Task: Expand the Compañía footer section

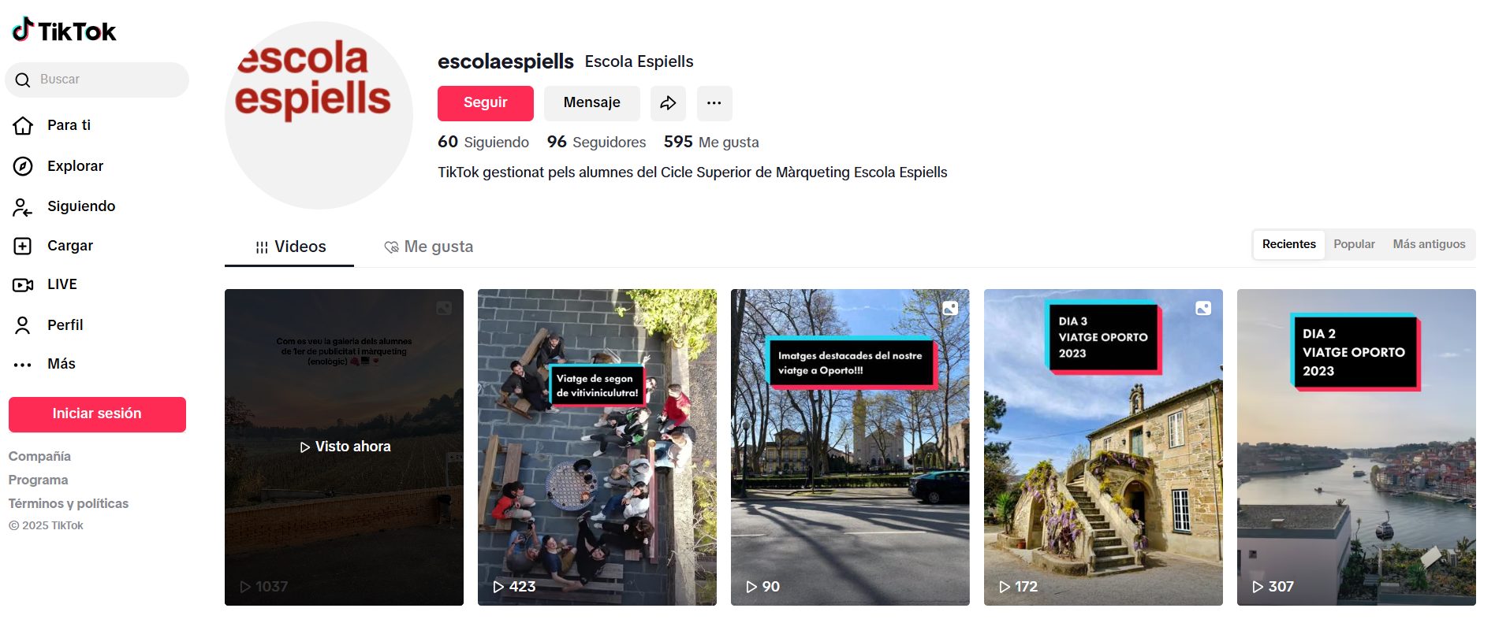Action: pos(39,456)
